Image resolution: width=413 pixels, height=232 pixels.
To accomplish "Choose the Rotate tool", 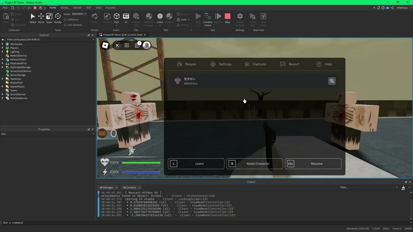I will pos(58,18).
